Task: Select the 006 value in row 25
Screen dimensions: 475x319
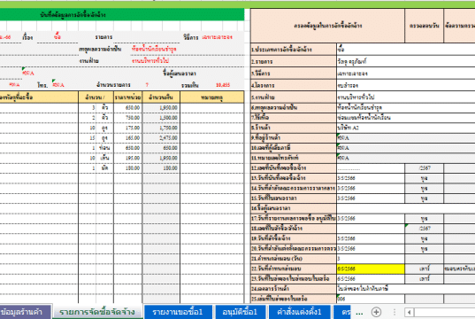Action: [x=371, y=299]
